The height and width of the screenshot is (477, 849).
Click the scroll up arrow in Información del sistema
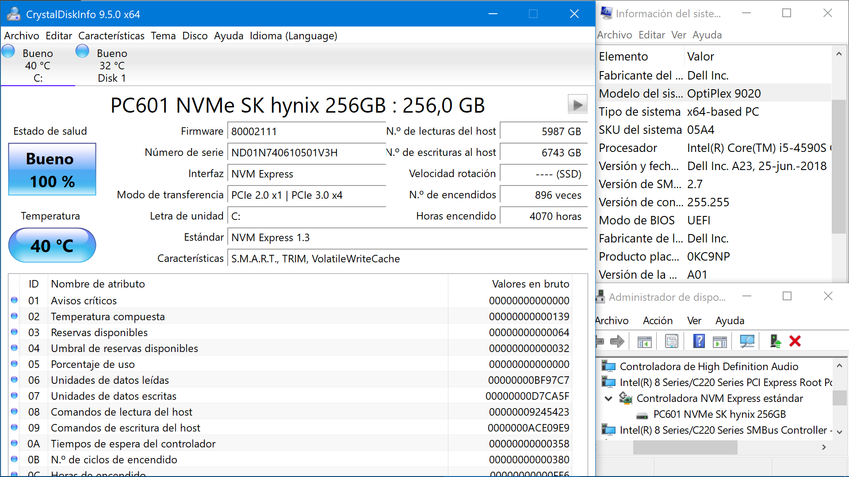pyautogui.click(x=839, y=54)
